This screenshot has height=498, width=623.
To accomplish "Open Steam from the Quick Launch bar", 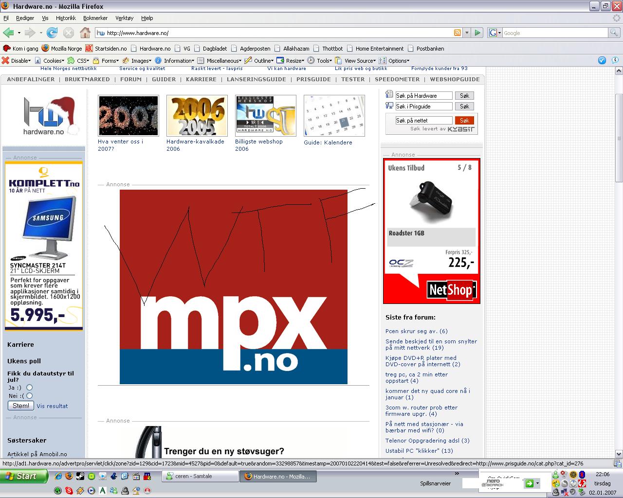I will point(80,476).
